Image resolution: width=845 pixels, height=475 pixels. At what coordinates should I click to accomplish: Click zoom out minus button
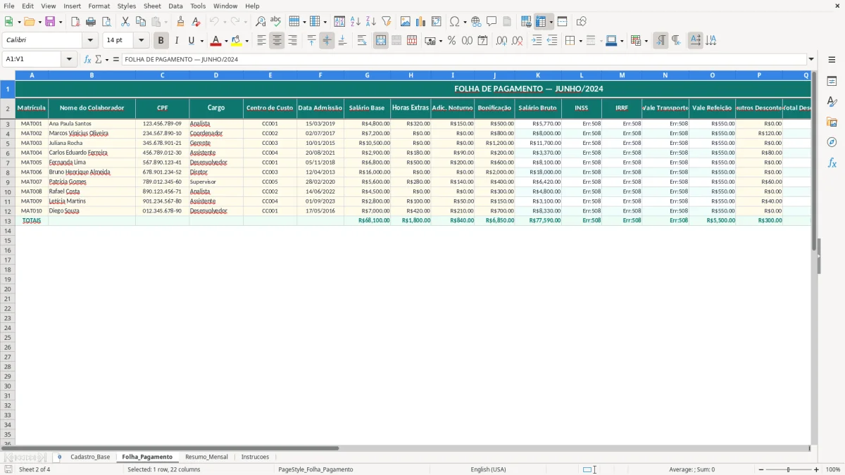(x=760, y=469)
